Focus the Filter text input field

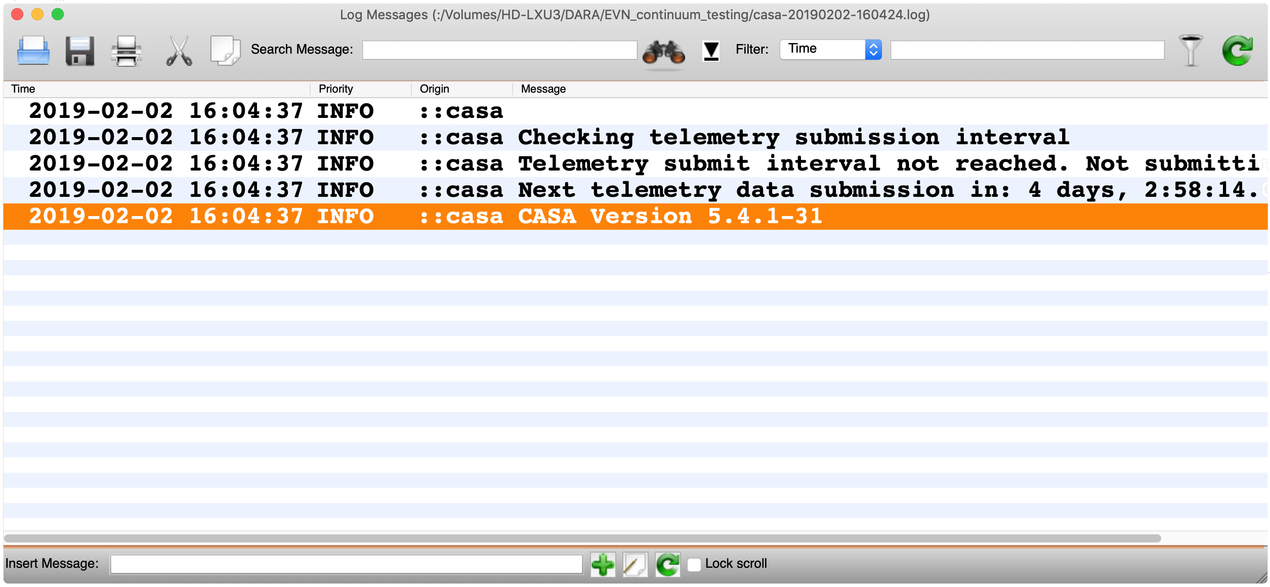pos(1027,50)
